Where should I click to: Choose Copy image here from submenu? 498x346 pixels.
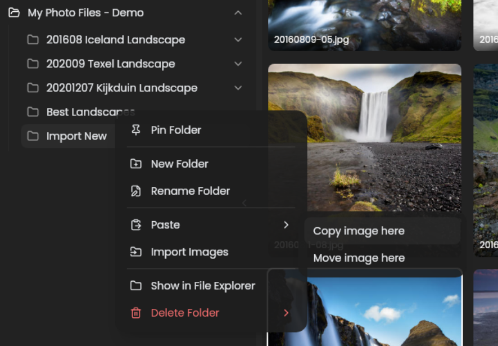pos(359,231)
